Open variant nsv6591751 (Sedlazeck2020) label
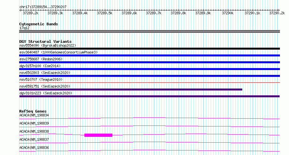The width and height of the screenshot is (289, 155). 45,86
